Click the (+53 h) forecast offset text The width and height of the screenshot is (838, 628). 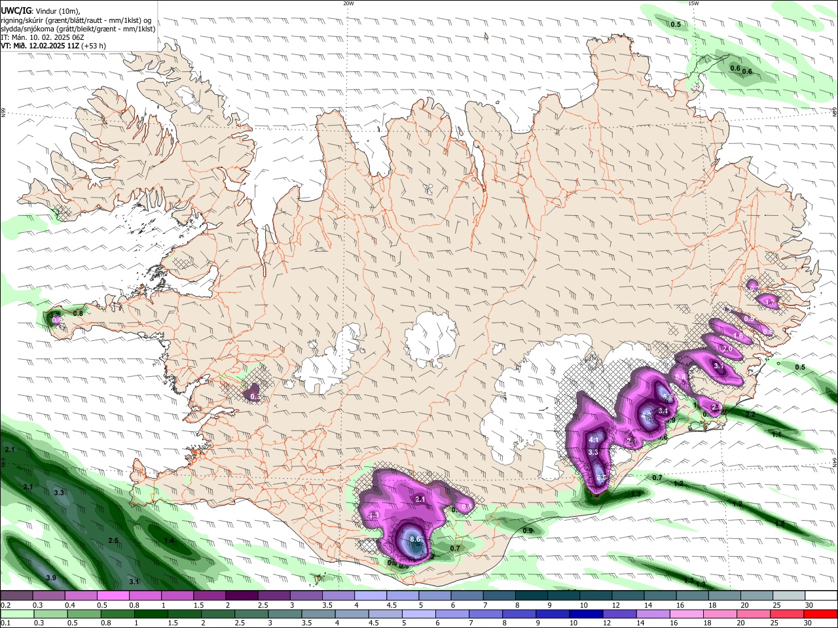click(x=94, y=46)
